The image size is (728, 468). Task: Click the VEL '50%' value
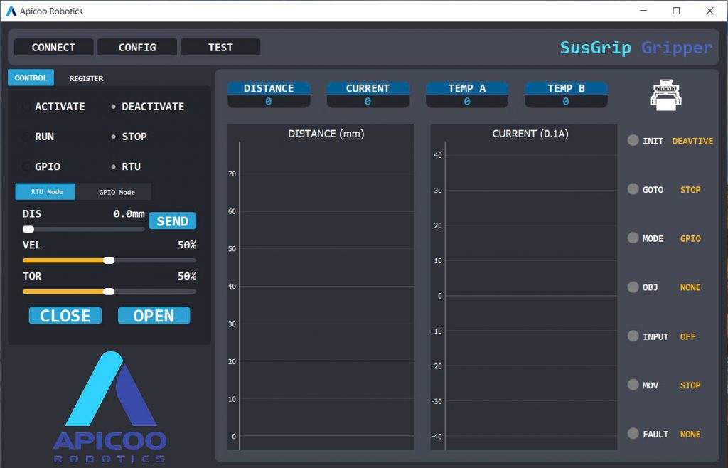coord(187,245)
